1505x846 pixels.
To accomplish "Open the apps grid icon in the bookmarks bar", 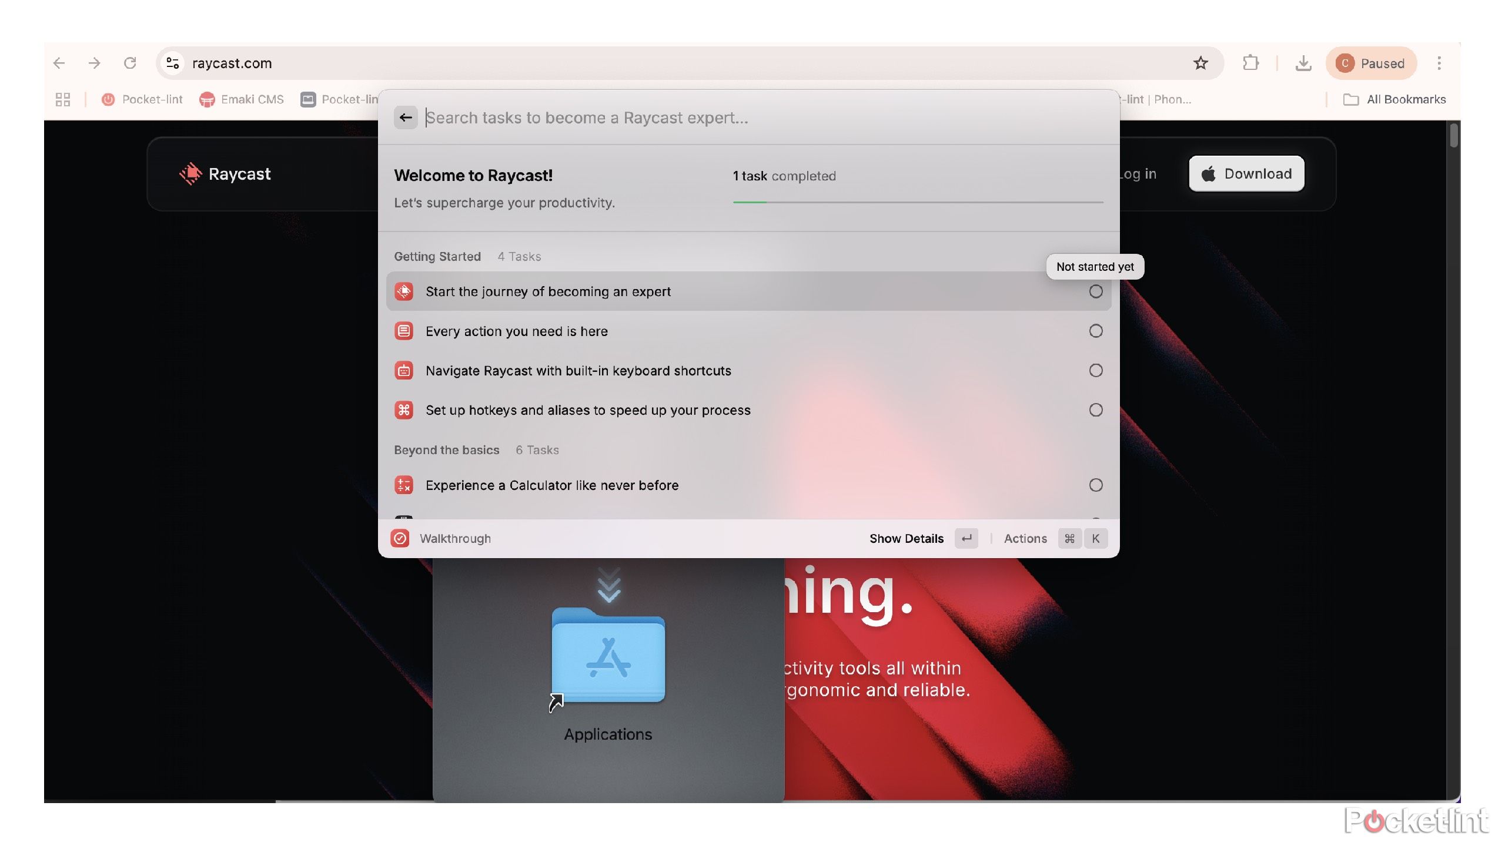I will coord(63,99).
